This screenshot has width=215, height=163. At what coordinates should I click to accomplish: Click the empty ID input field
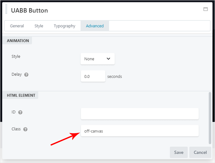139,114
